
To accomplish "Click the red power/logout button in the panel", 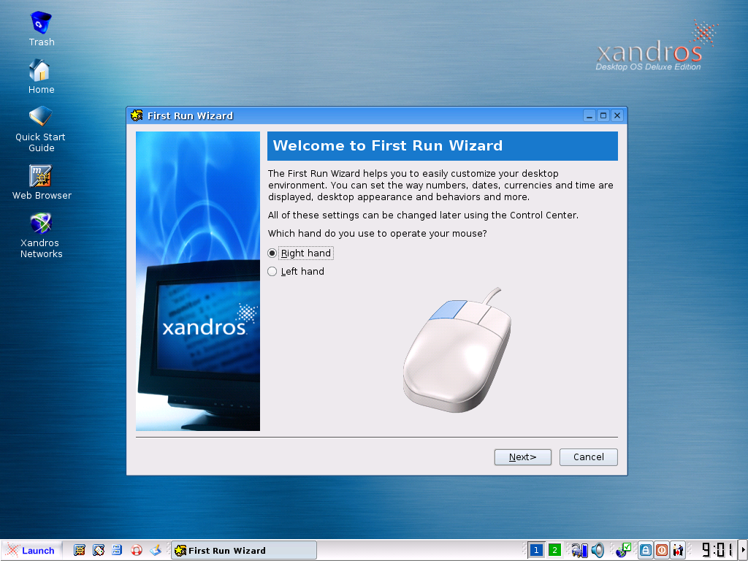I will [x=662, y=550].
